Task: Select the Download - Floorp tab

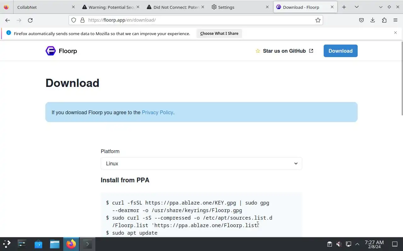Action: (305, 7)
